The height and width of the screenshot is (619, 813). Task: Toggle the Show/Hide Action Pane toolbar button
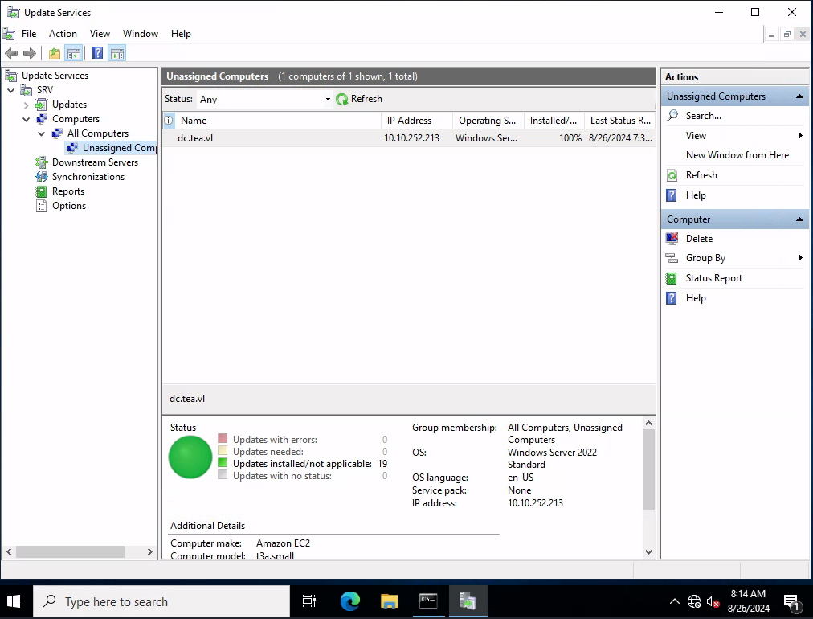[x=117, y=54]
